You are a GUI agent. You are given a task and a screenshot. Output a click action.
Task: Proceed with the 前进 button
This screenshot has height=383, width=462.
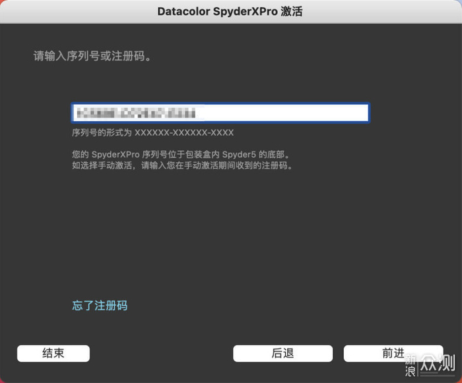point(393,353)
